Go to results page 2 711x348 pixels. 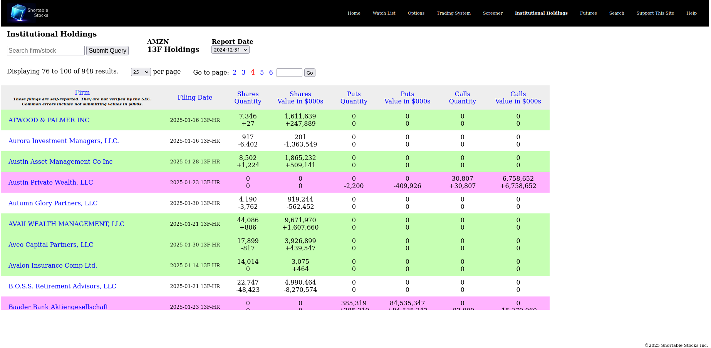[x=235, y=72]
